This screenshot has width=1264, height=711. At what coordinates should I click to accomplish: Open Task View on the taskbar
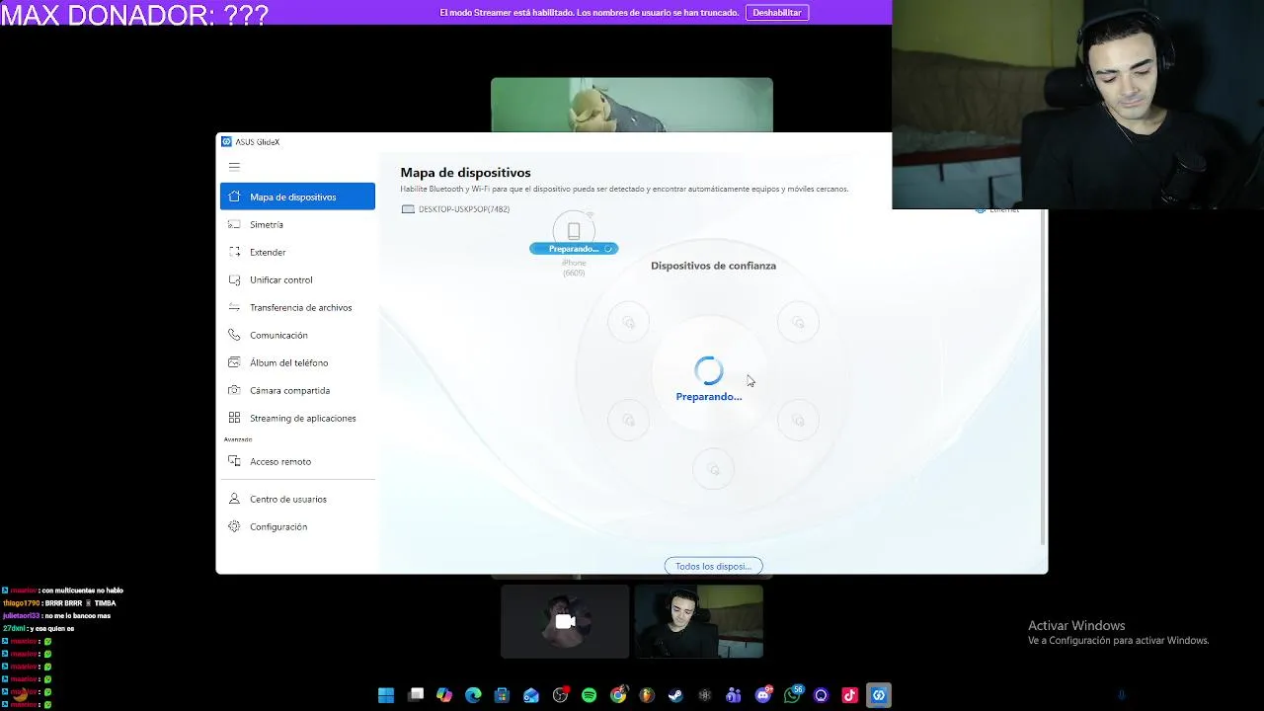(416, 695)
